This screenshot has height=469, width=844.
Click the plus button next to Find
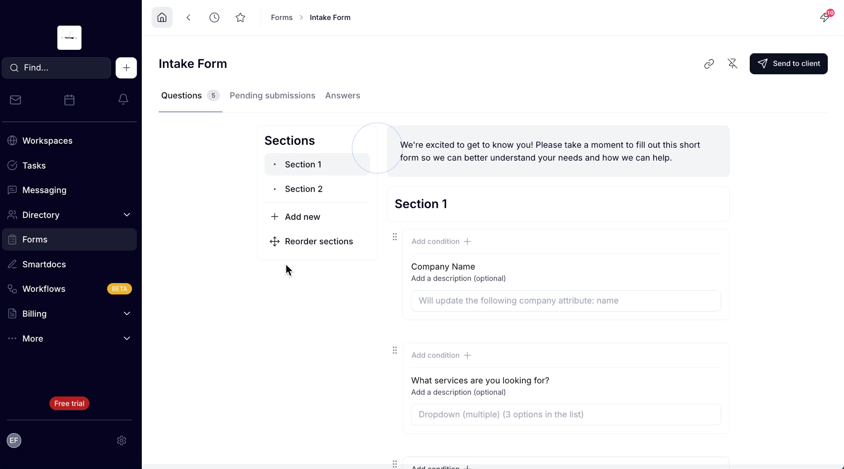(126, 68)
